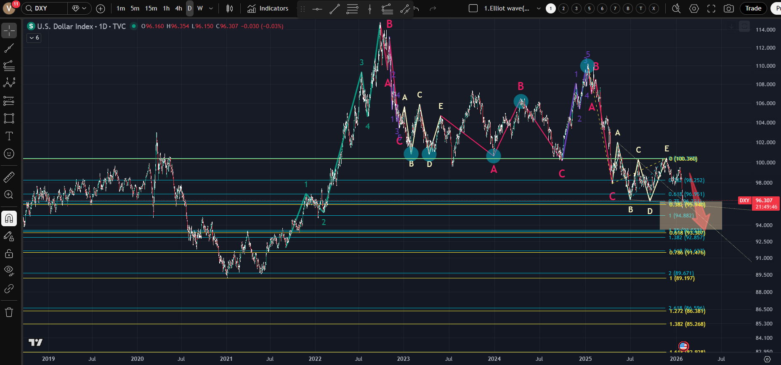Select the Elliott wave patterns tool
This screenshot has height=365, width=781.
(x=9, y=83)
